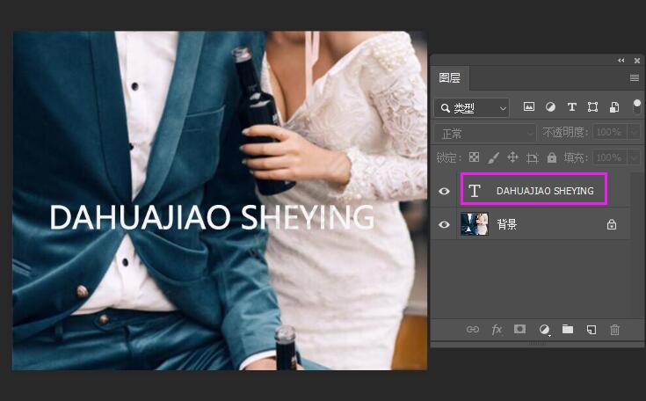Screen dimensions: 646x401
Task: Lock all padlock icon
Action: tap(552, 157)
